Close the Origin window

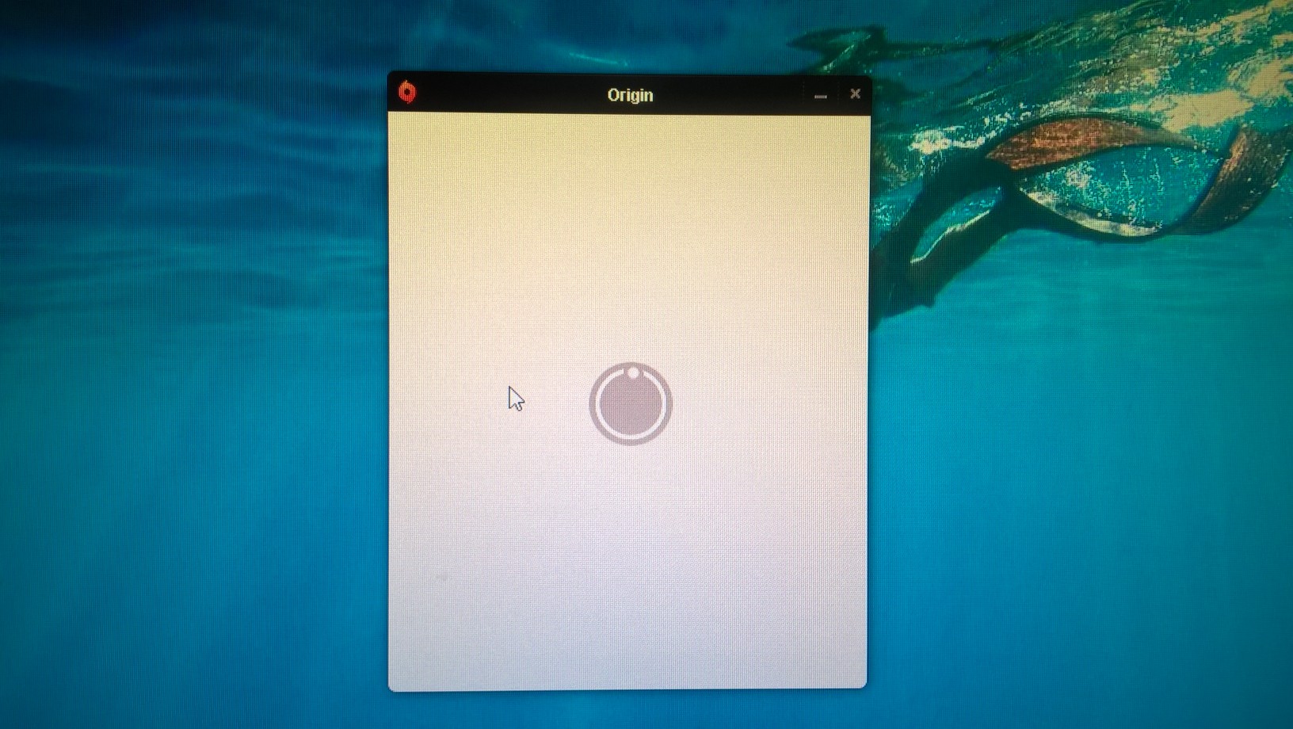point(855,94)
